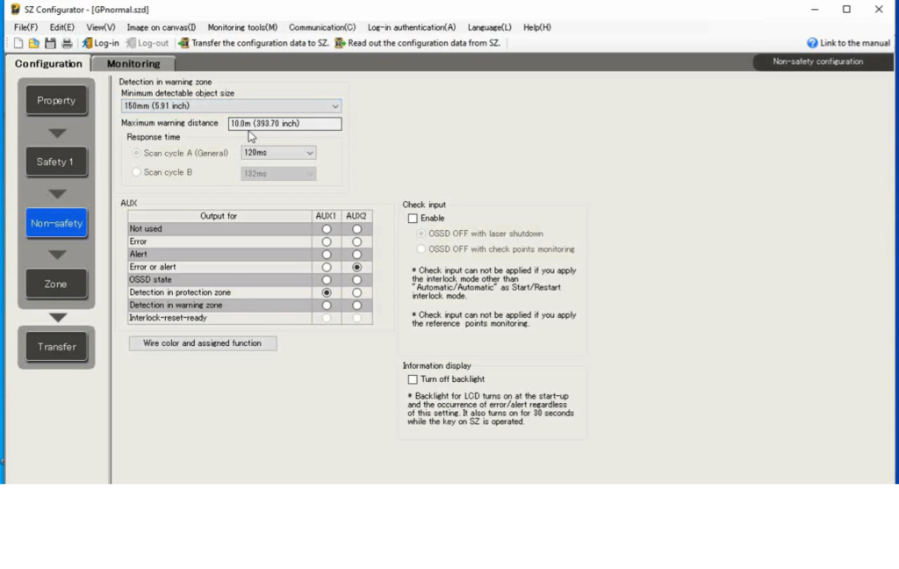899x569 pixels.
Task: Click the Print icon in toolbar
Action: [67, 43]
